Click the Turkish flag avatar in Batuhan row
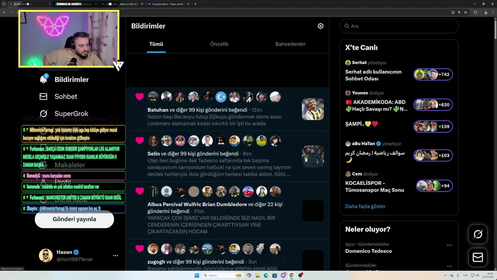The height and width of the screenshot is (280, 497). pyautogui.click(x=221, y=97)
